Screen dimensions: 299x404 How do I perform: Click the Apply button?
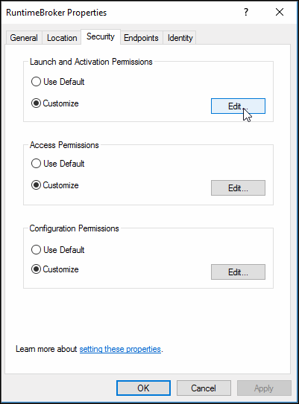pyautogui.click(x=264, y=388)
